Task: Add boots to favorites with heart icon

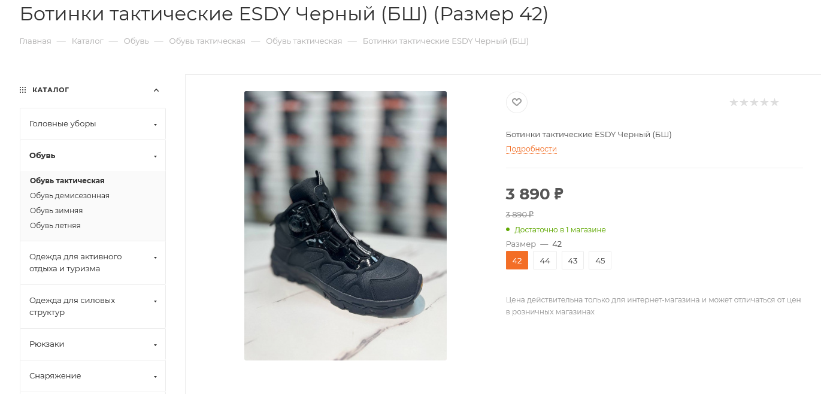Action: [x=517, y=102]
